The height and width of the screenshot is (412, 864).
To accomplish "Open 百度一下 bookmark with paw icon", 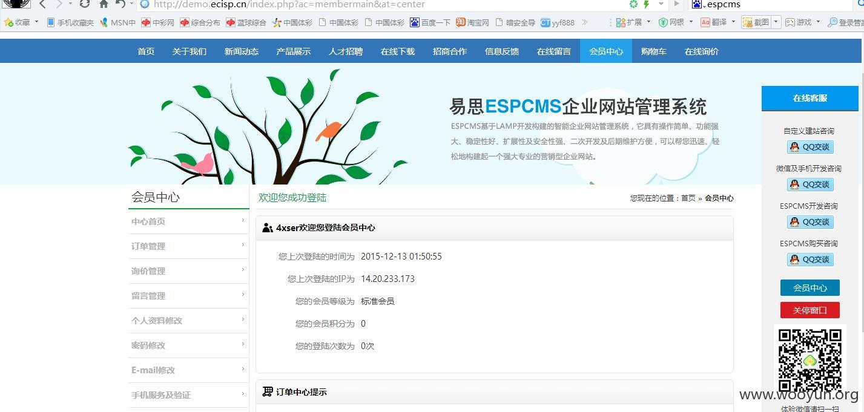I will click(430, 22).
